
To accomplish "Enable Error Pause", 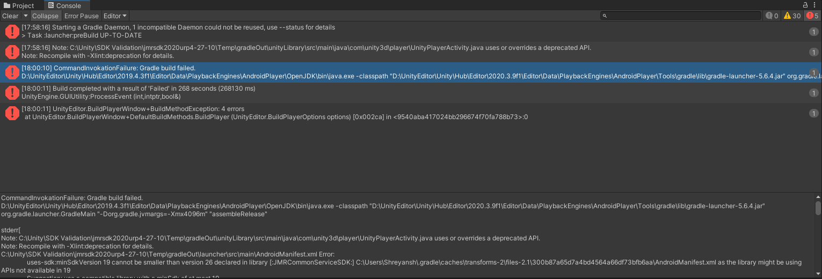I will (82, 16).
